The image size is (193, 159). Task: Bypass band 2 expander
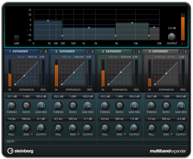click(87, 52)
